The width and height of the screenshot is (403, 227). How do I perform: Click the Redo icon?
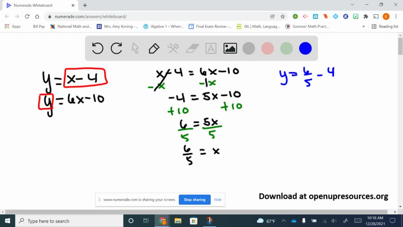(x=116, y=48)
